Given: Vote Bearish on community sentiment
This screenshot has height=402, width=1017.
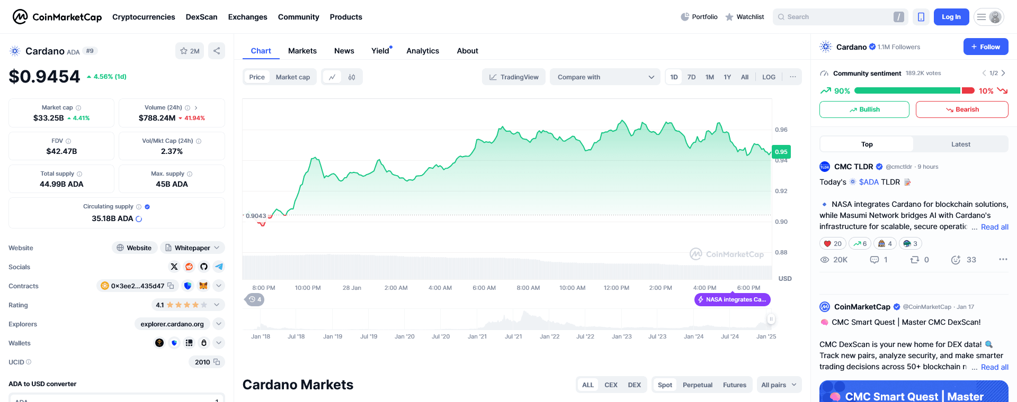Looking at the screenshot, I should pyautogui.click(x=962, y=109).
